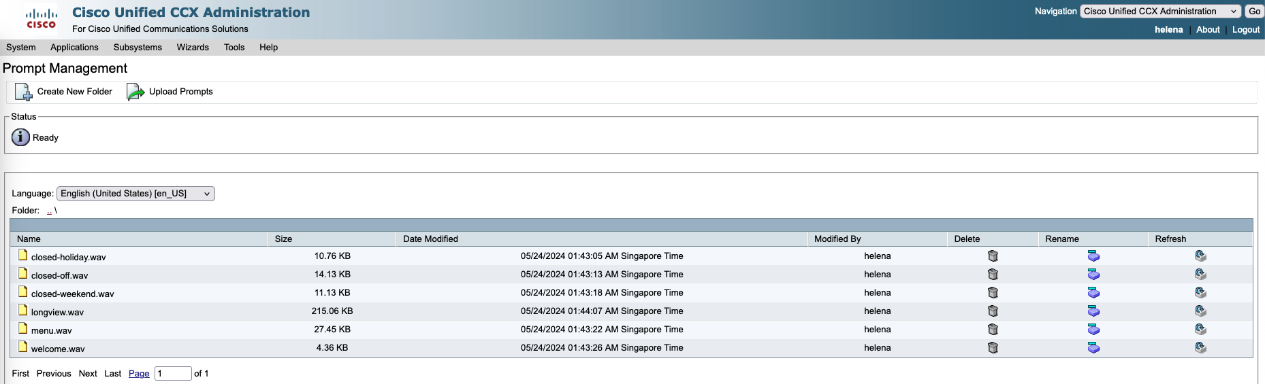Delete the longview.wav prompt file
This screenshot has width=1265, height=384.
pos(993,311)
